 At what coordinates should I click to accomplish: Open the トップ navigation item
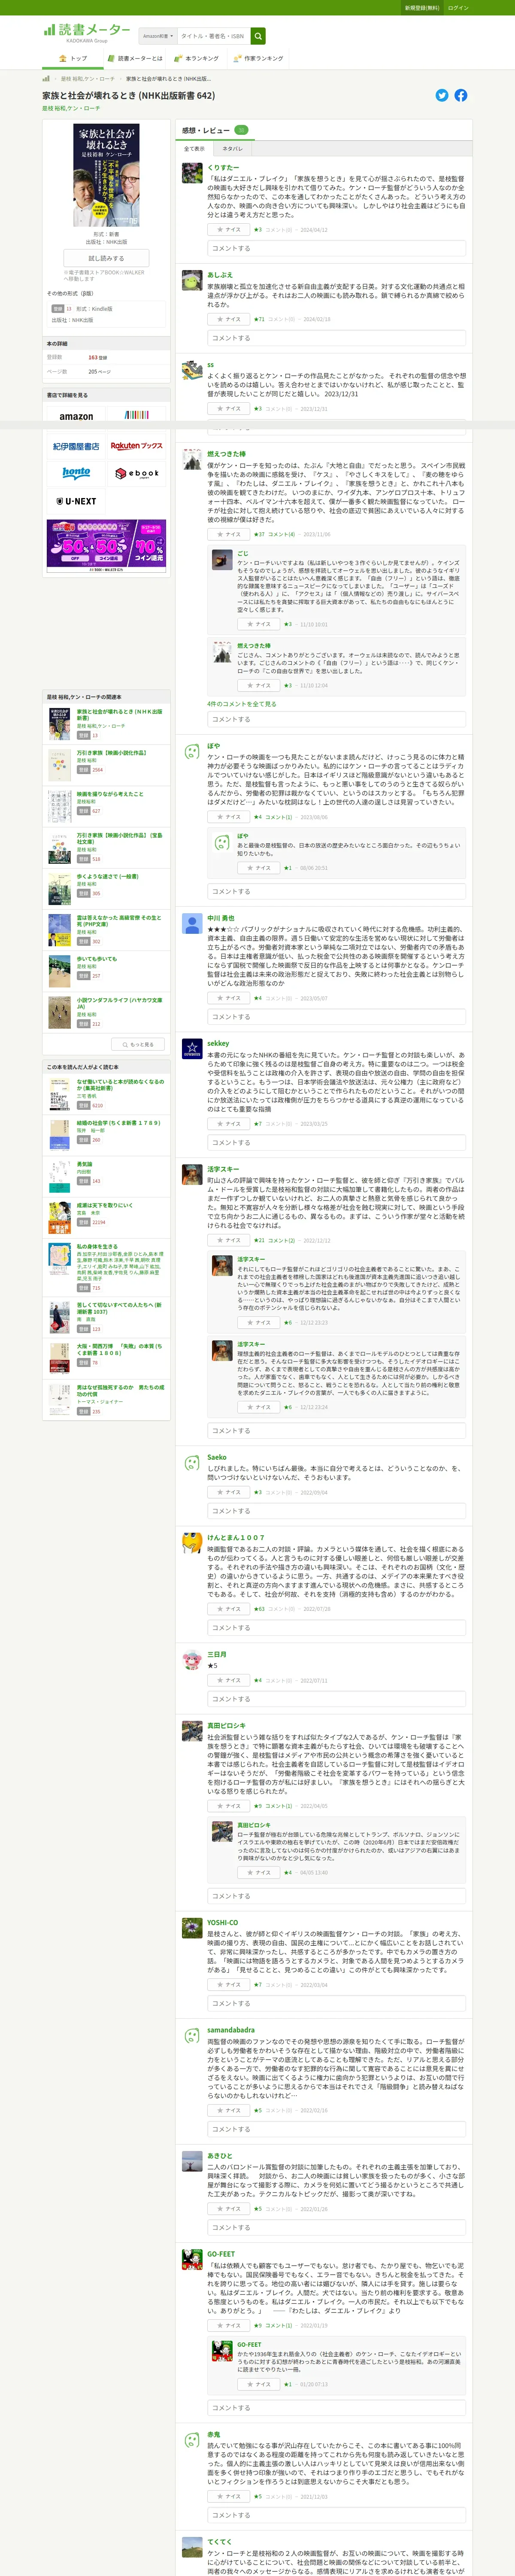pos(73,59)
